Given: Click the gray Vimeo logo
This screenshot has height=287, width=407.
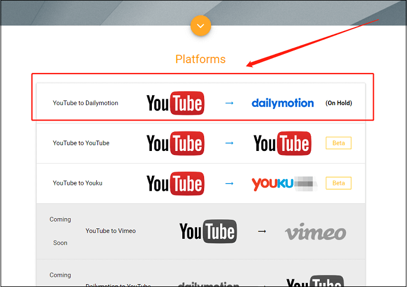Looking at the screenshot, I should tap(316, 231).
